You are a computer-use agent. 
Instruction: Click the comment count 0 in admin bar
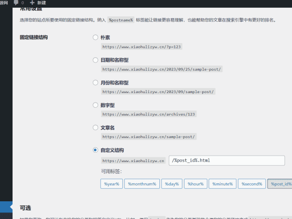coord(22,3)
